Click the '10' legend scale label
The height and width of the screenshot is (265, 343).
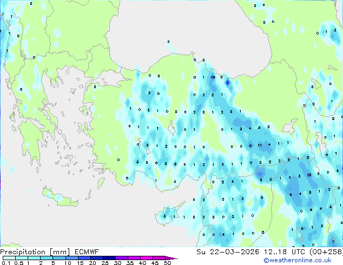(68, 263)
